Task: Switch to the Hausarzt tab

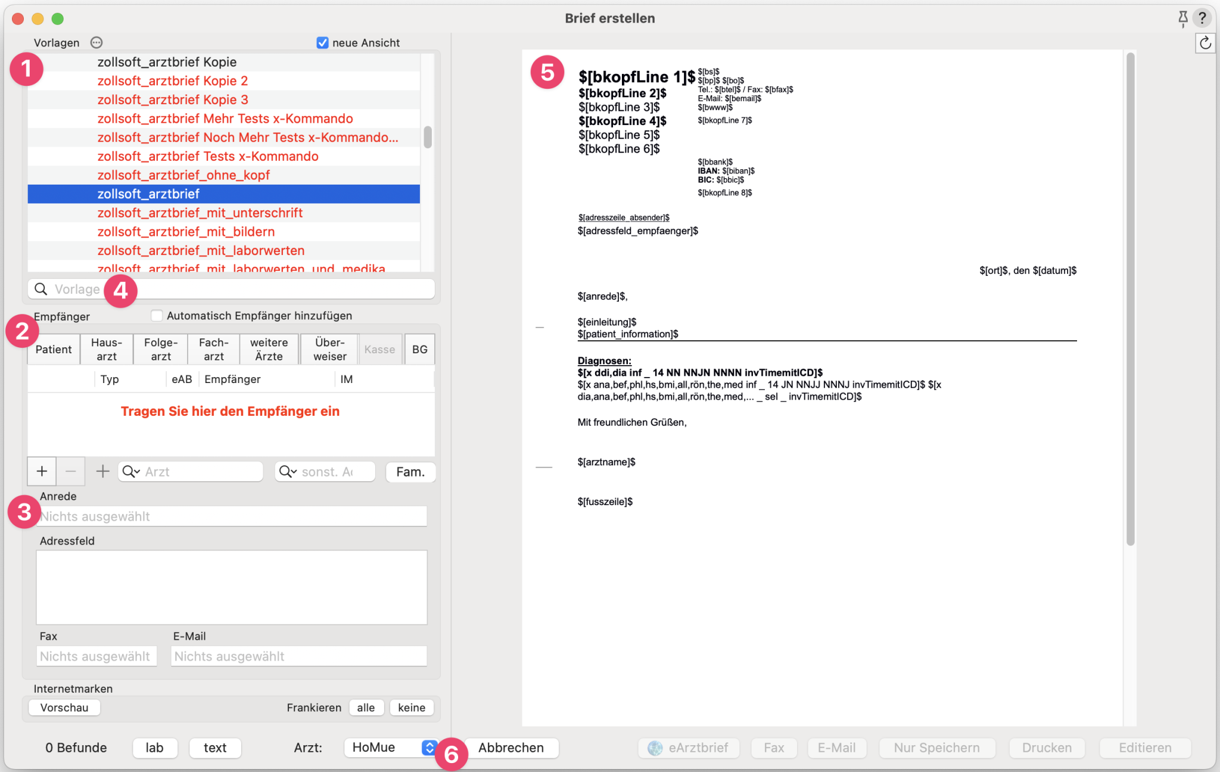Action: pos(107,349)
